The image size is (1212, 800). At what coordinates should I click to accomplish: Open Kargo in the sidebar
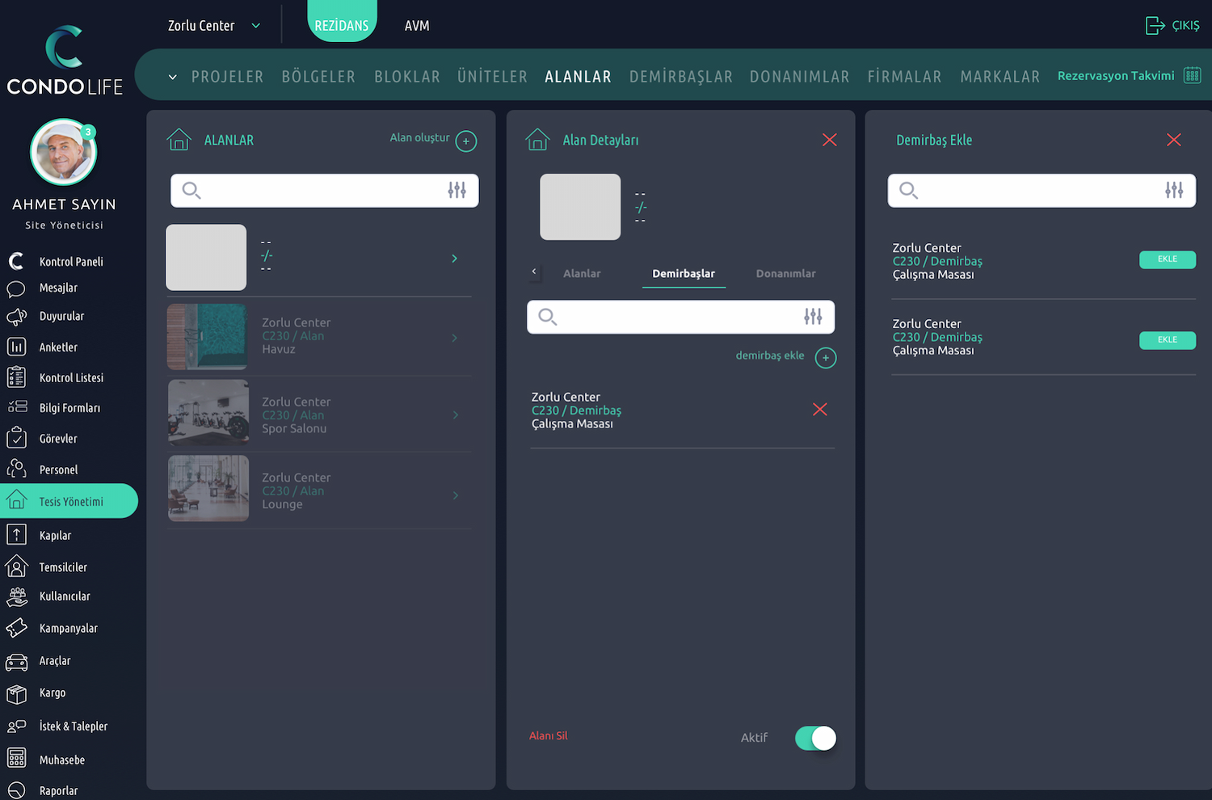tap(53, 693)
